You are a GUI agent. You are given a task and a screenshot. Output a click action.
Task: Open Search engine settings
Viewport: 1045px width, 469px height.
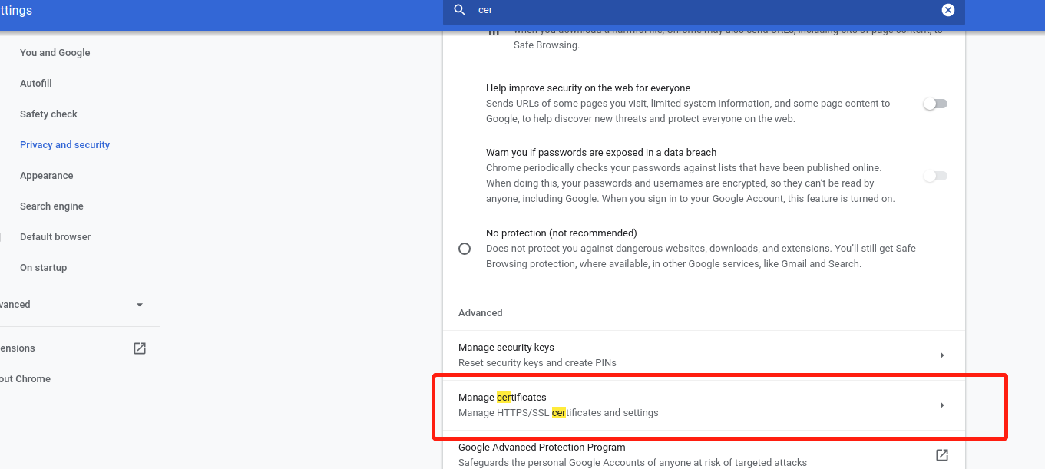click(52, 206)
